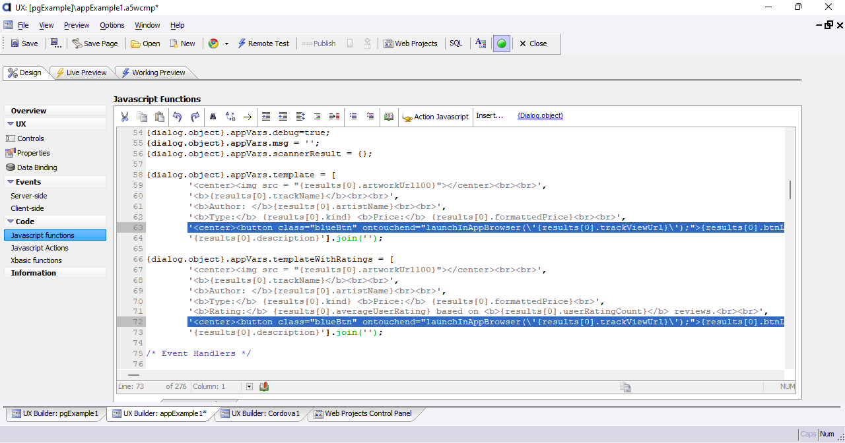This screenshot has height=443, width=845.
Task: Click the comment lines icon
Action: [x=353, y=116]
